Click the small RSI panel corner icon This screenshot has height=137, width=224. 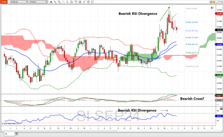221,108
